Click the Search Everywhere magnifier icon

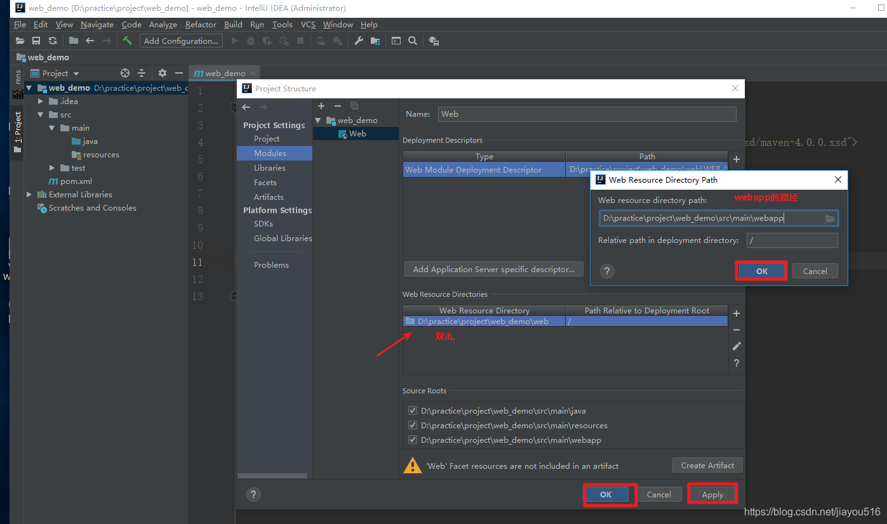[x=413, y=41]
